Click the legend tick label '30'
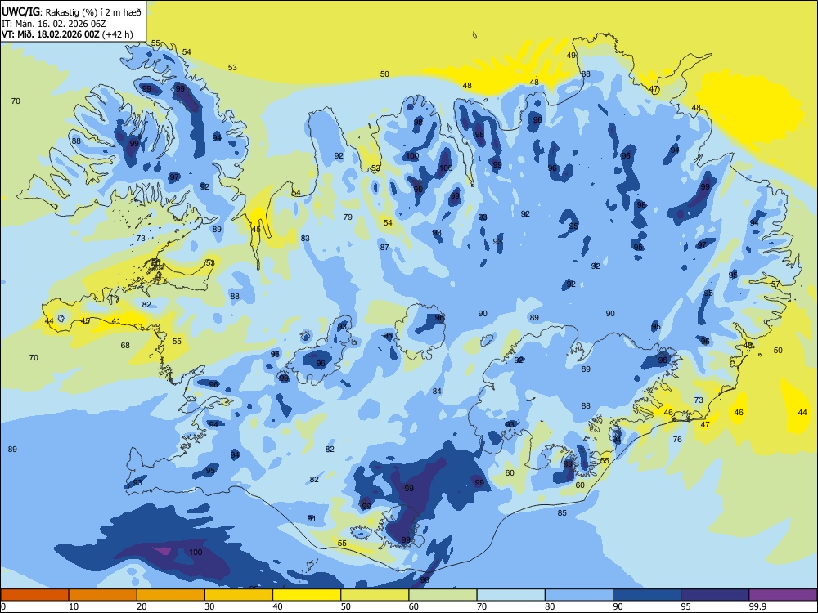This screenshot has height=613, width=818. [209, 606]
